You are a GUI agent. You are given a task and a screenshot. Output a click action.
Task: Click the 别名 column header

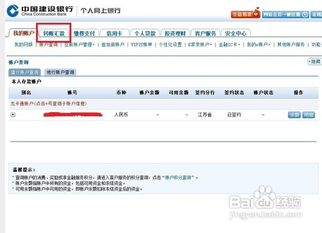(x=26, y=93)
